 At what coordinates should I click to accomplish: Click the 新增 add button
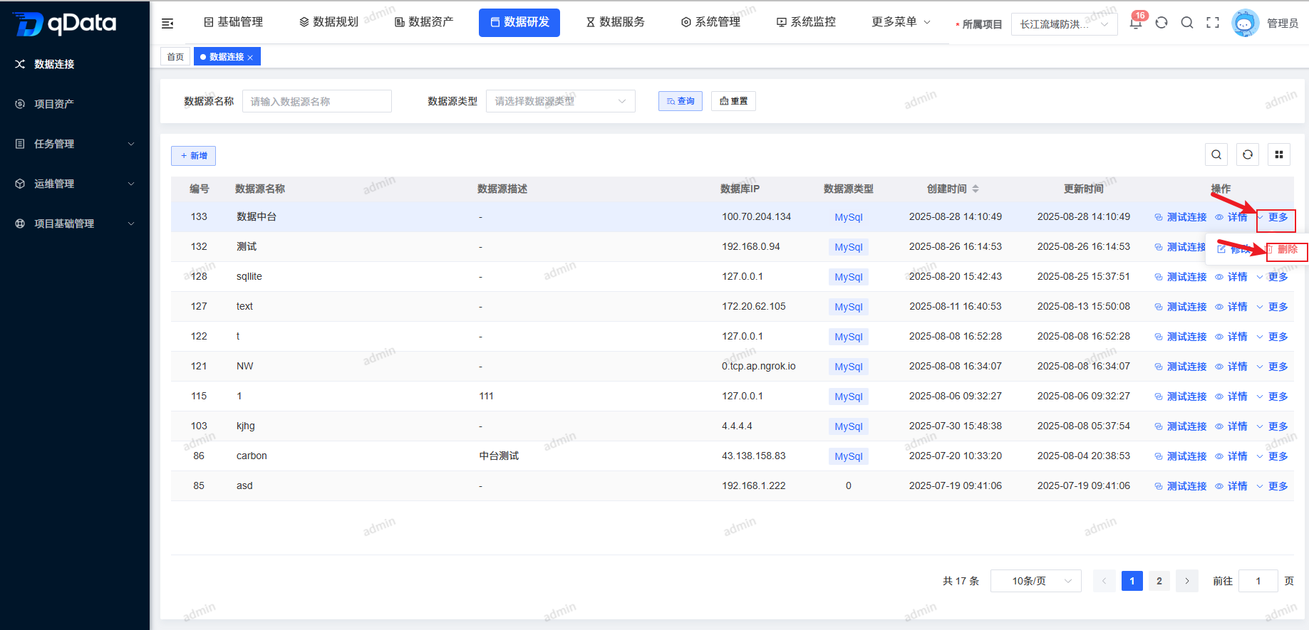(x=193, y=156)
